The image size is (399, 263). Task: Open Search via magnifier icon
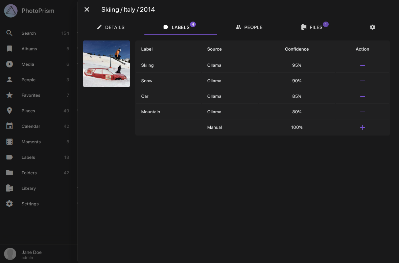9,33
